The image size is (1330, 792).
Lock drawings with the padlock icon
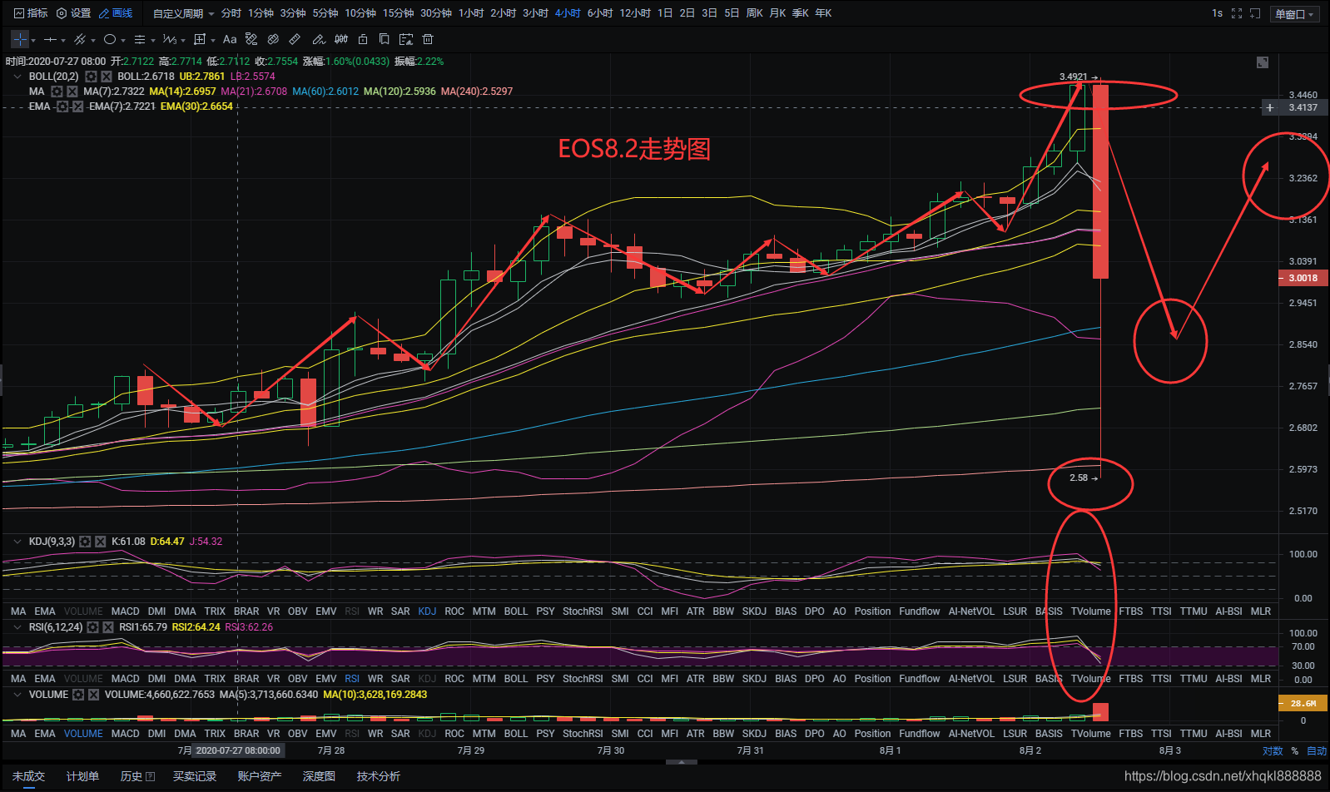point(363,39)
